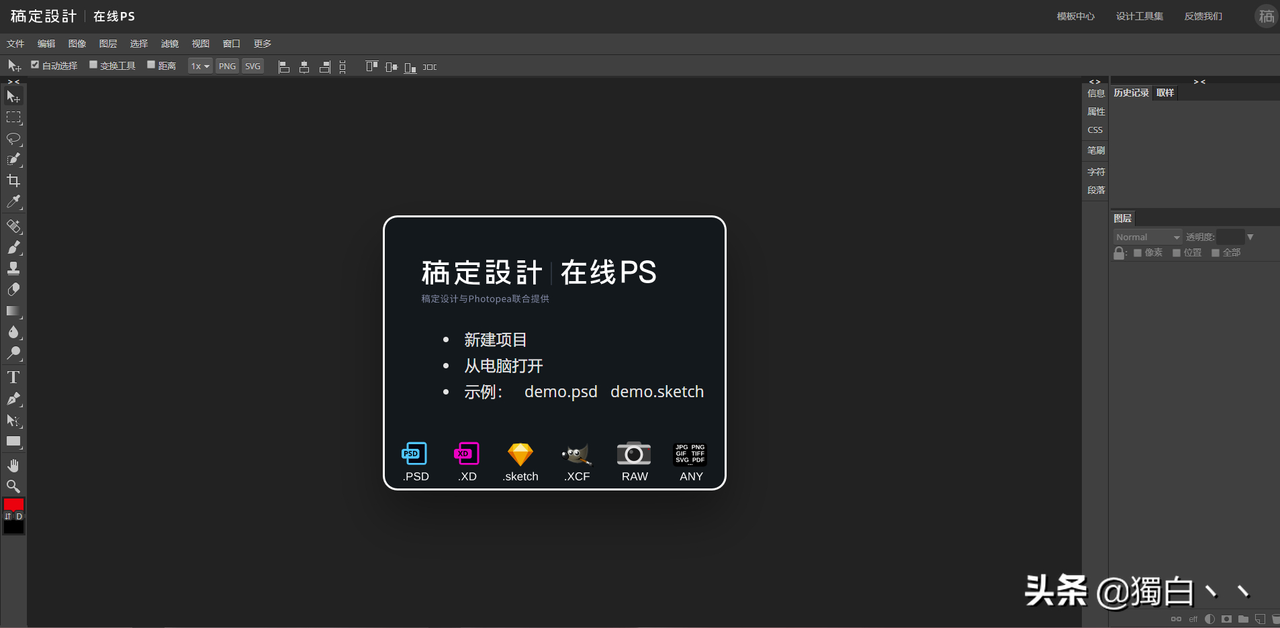The image size is (1280, 628).
Task: Select the Zoom magnifier tool
Action: 13,486
